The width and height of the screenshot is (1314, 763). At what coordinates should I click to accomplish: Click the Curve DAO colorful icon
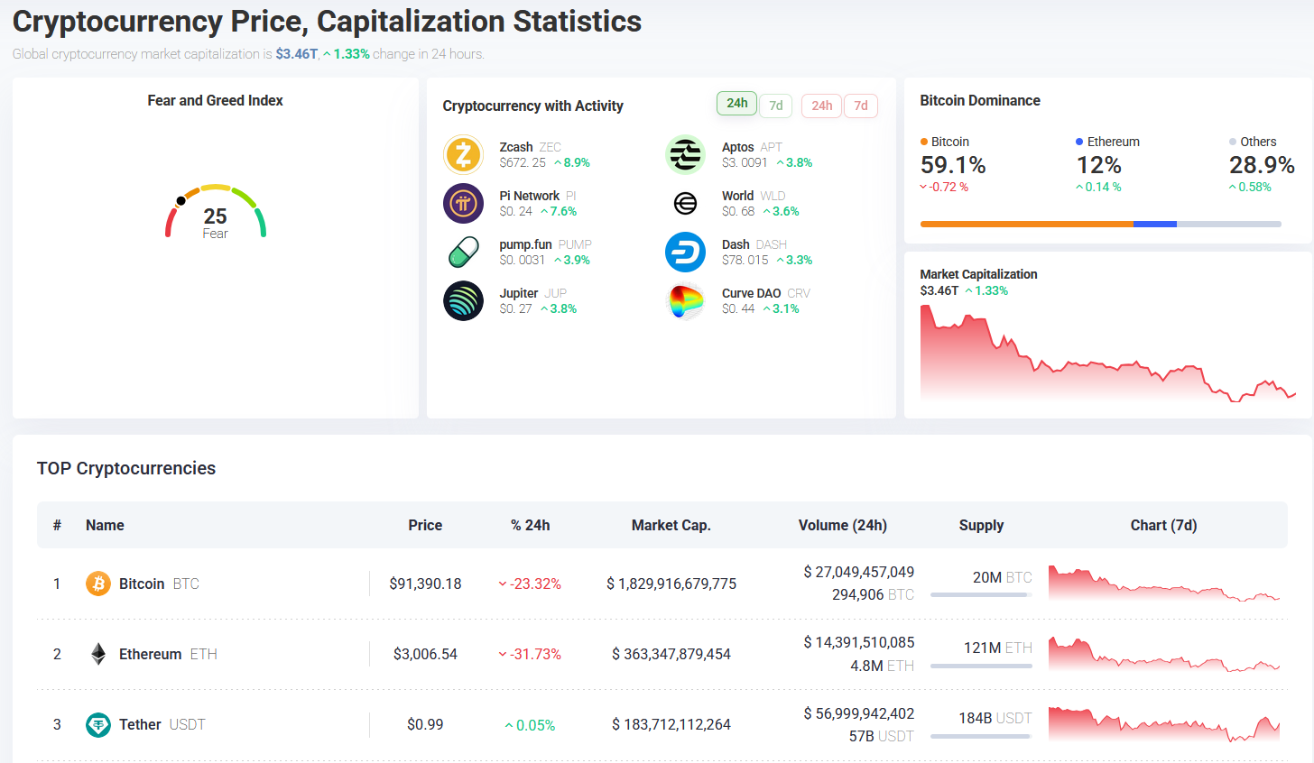[685, 301]
